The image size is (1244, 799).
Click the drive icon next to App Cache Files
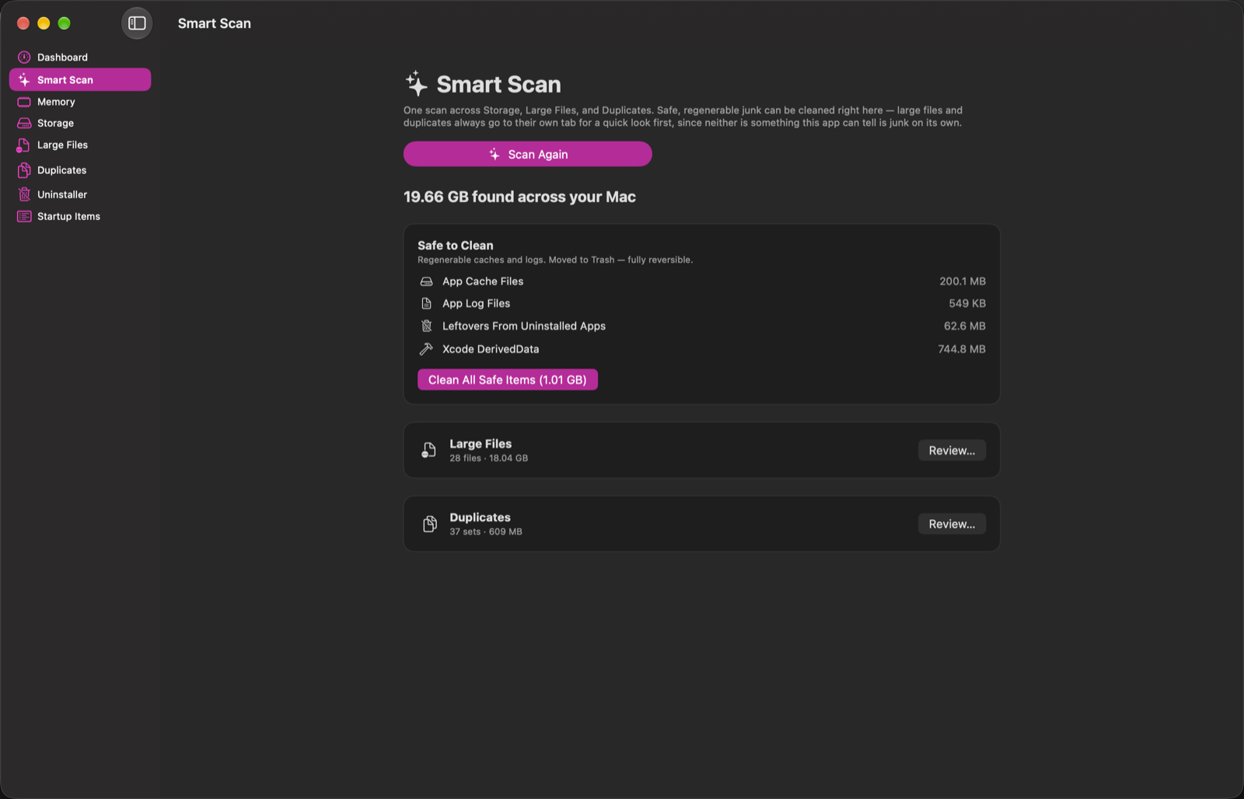pos(426,281)
